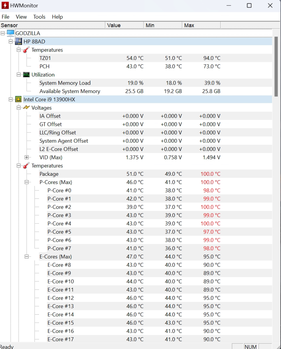The width and height of the screenshot is (281, 349).
Task: Select the P-Core #7 row
Action: [x=159, y=248]
